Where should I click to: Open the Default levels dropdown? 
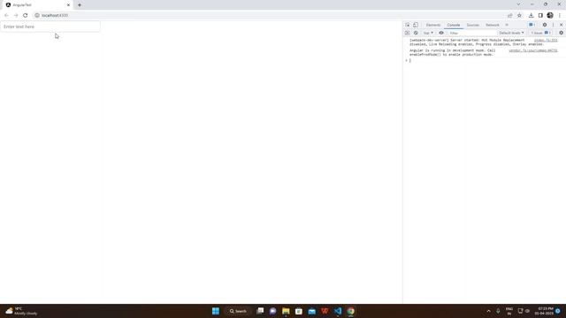click(x=511, y=33)
